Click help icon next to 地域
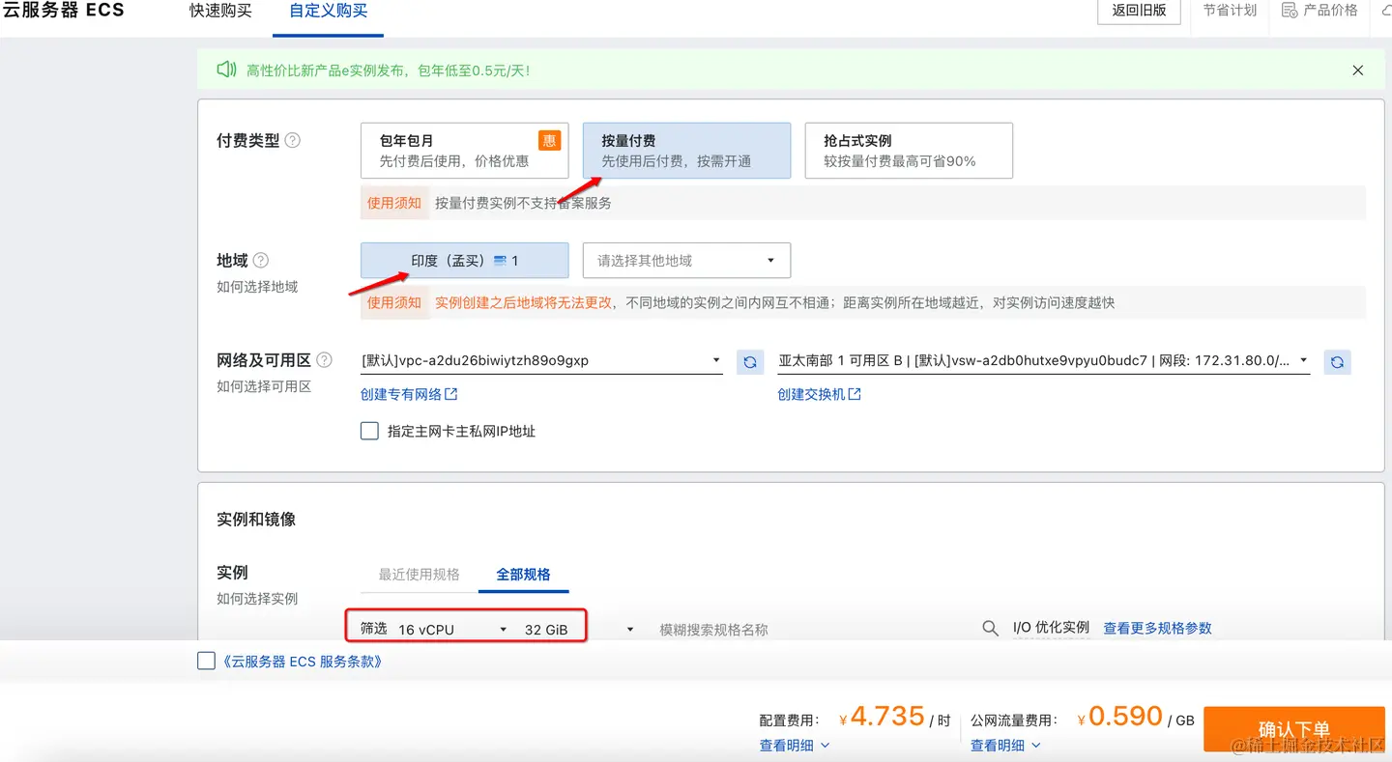This screenshot has width=1392, height=762. 260,261
